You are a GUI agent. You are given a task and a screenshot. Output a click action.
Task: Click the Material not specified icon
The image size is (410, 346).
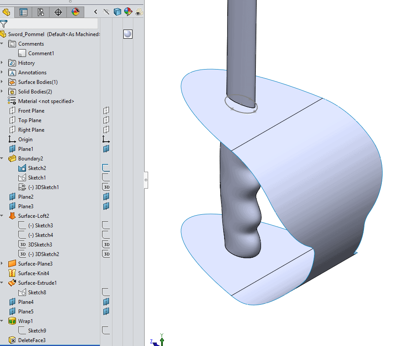coord(12,101)
